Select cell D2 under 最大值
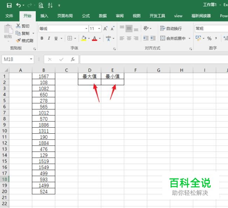 pyautogui.click(x=89, y=82)
